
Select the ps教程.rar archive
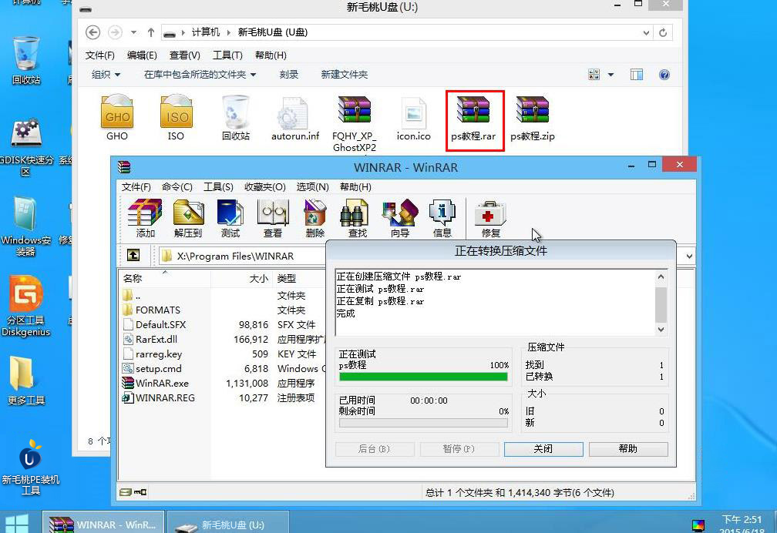click(474, 119)
